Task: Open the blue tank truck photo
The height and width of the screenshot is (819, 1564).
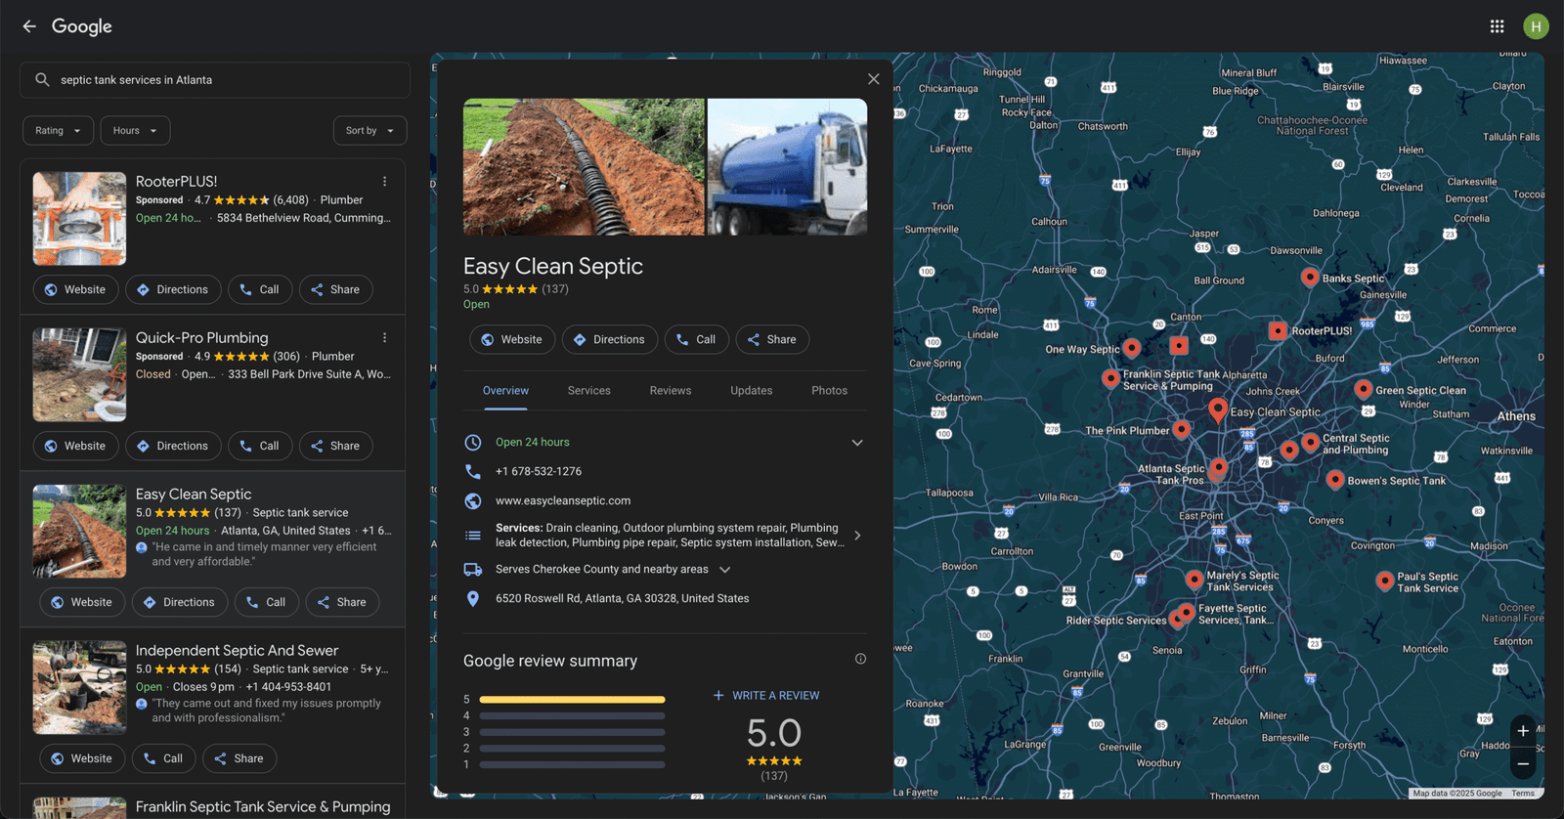Action: [x=787, y=167]
